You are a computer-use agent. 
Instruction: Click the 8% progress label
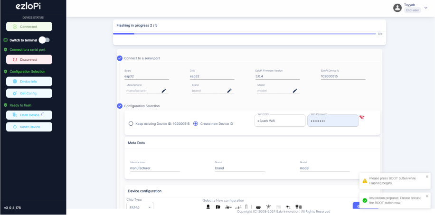(x=380, y=34)
